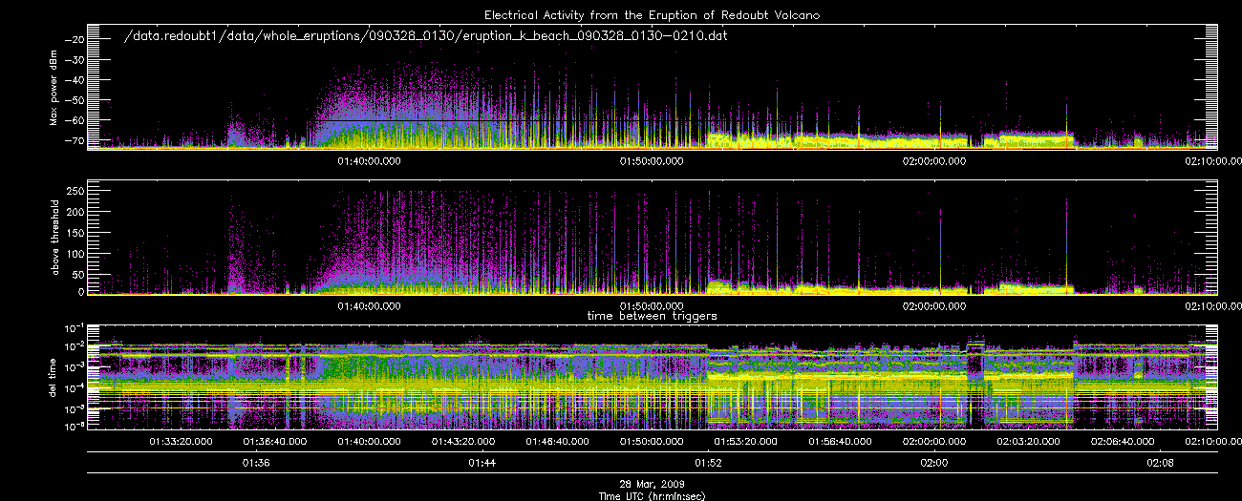Click the '28 Mar, 2009' date label
The width and height of the screenshot is (1242, 501).
(652, 485)
